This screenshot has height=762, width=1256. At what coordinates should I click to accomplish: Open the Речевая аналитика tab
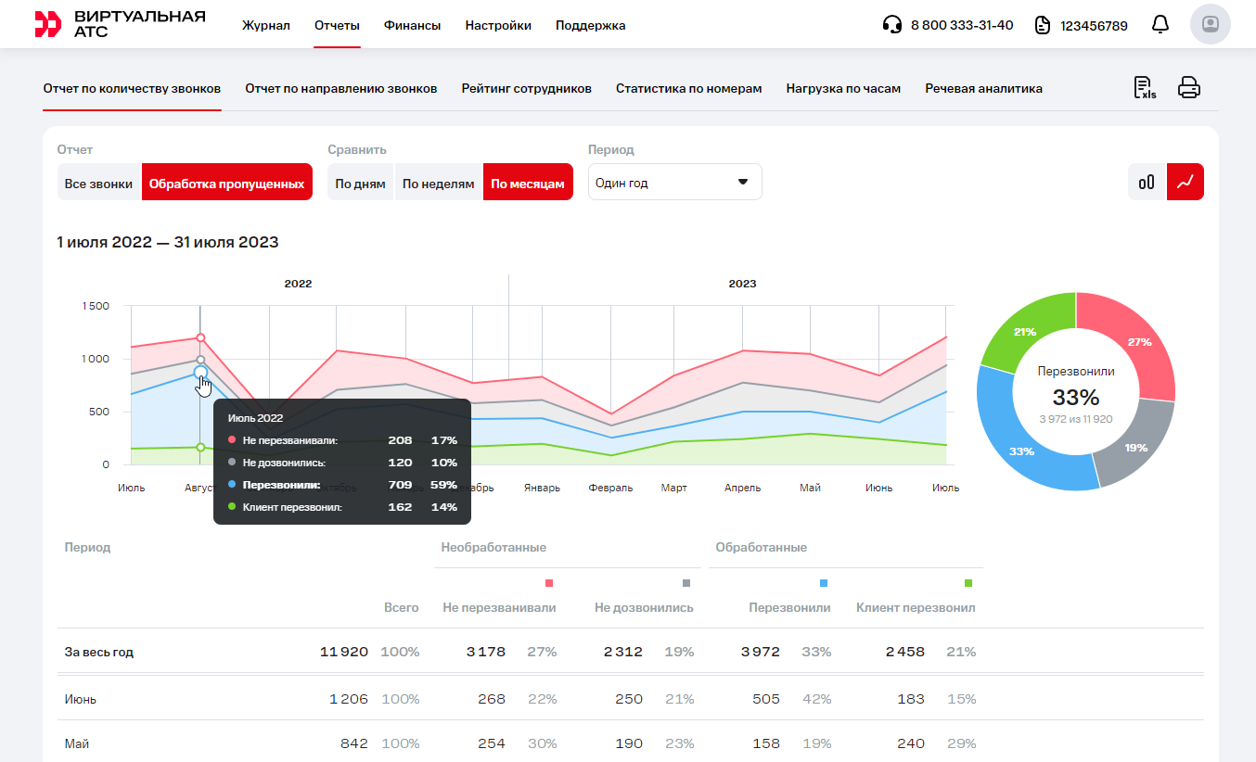pyautogui.click(x=983, y=89)
